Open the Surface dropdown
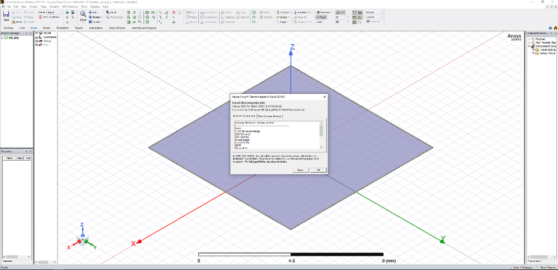 [290, 13]
